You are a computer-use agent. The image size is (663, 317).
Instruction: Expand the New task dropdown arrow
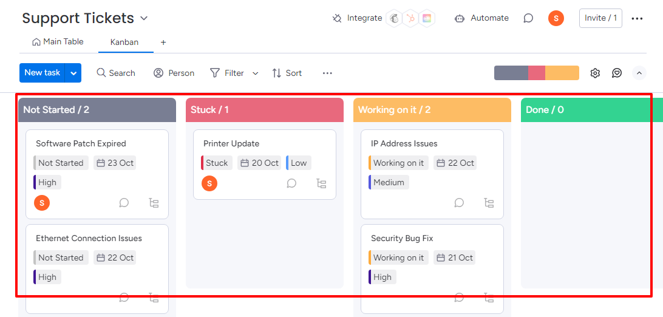coord(73,73)
